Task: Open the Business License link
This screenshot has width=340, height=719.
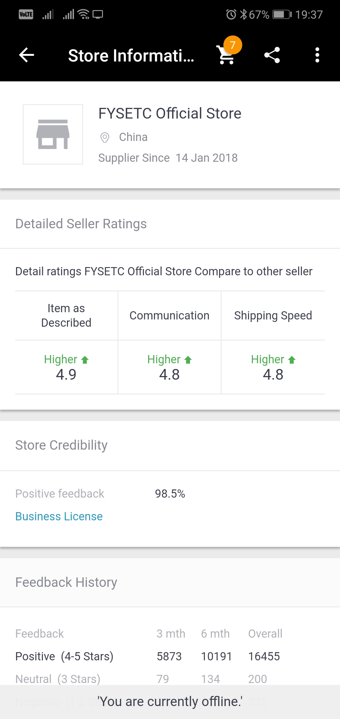Action: tap(59, 516)
